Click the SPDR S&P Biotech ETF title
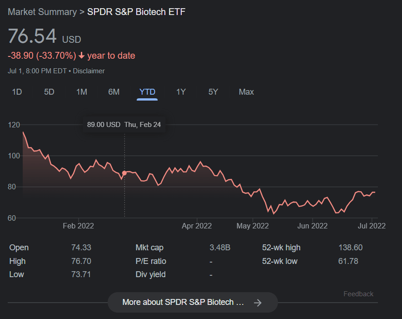Image resolution: width=402 pixels, height=319 pixels. pos(136,12)
